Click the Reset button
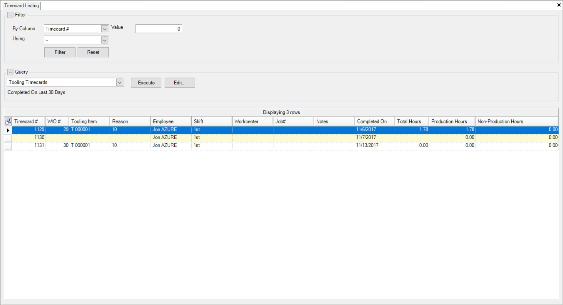This screenshot has height=305, width=563. (93, 52)
